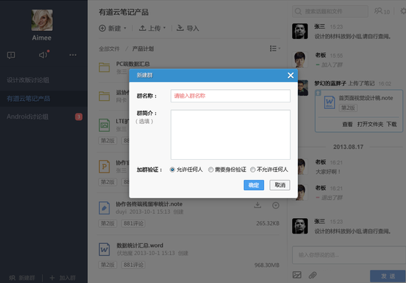The width and height of the screenshot is (406, 283).
Task: Click 张三's avatar at 15:23 top message
Action: (x=300, y=31)
